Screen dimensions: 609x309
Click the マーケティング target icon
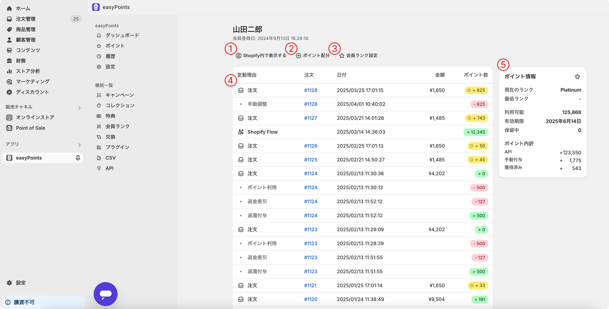pos(9,81)
